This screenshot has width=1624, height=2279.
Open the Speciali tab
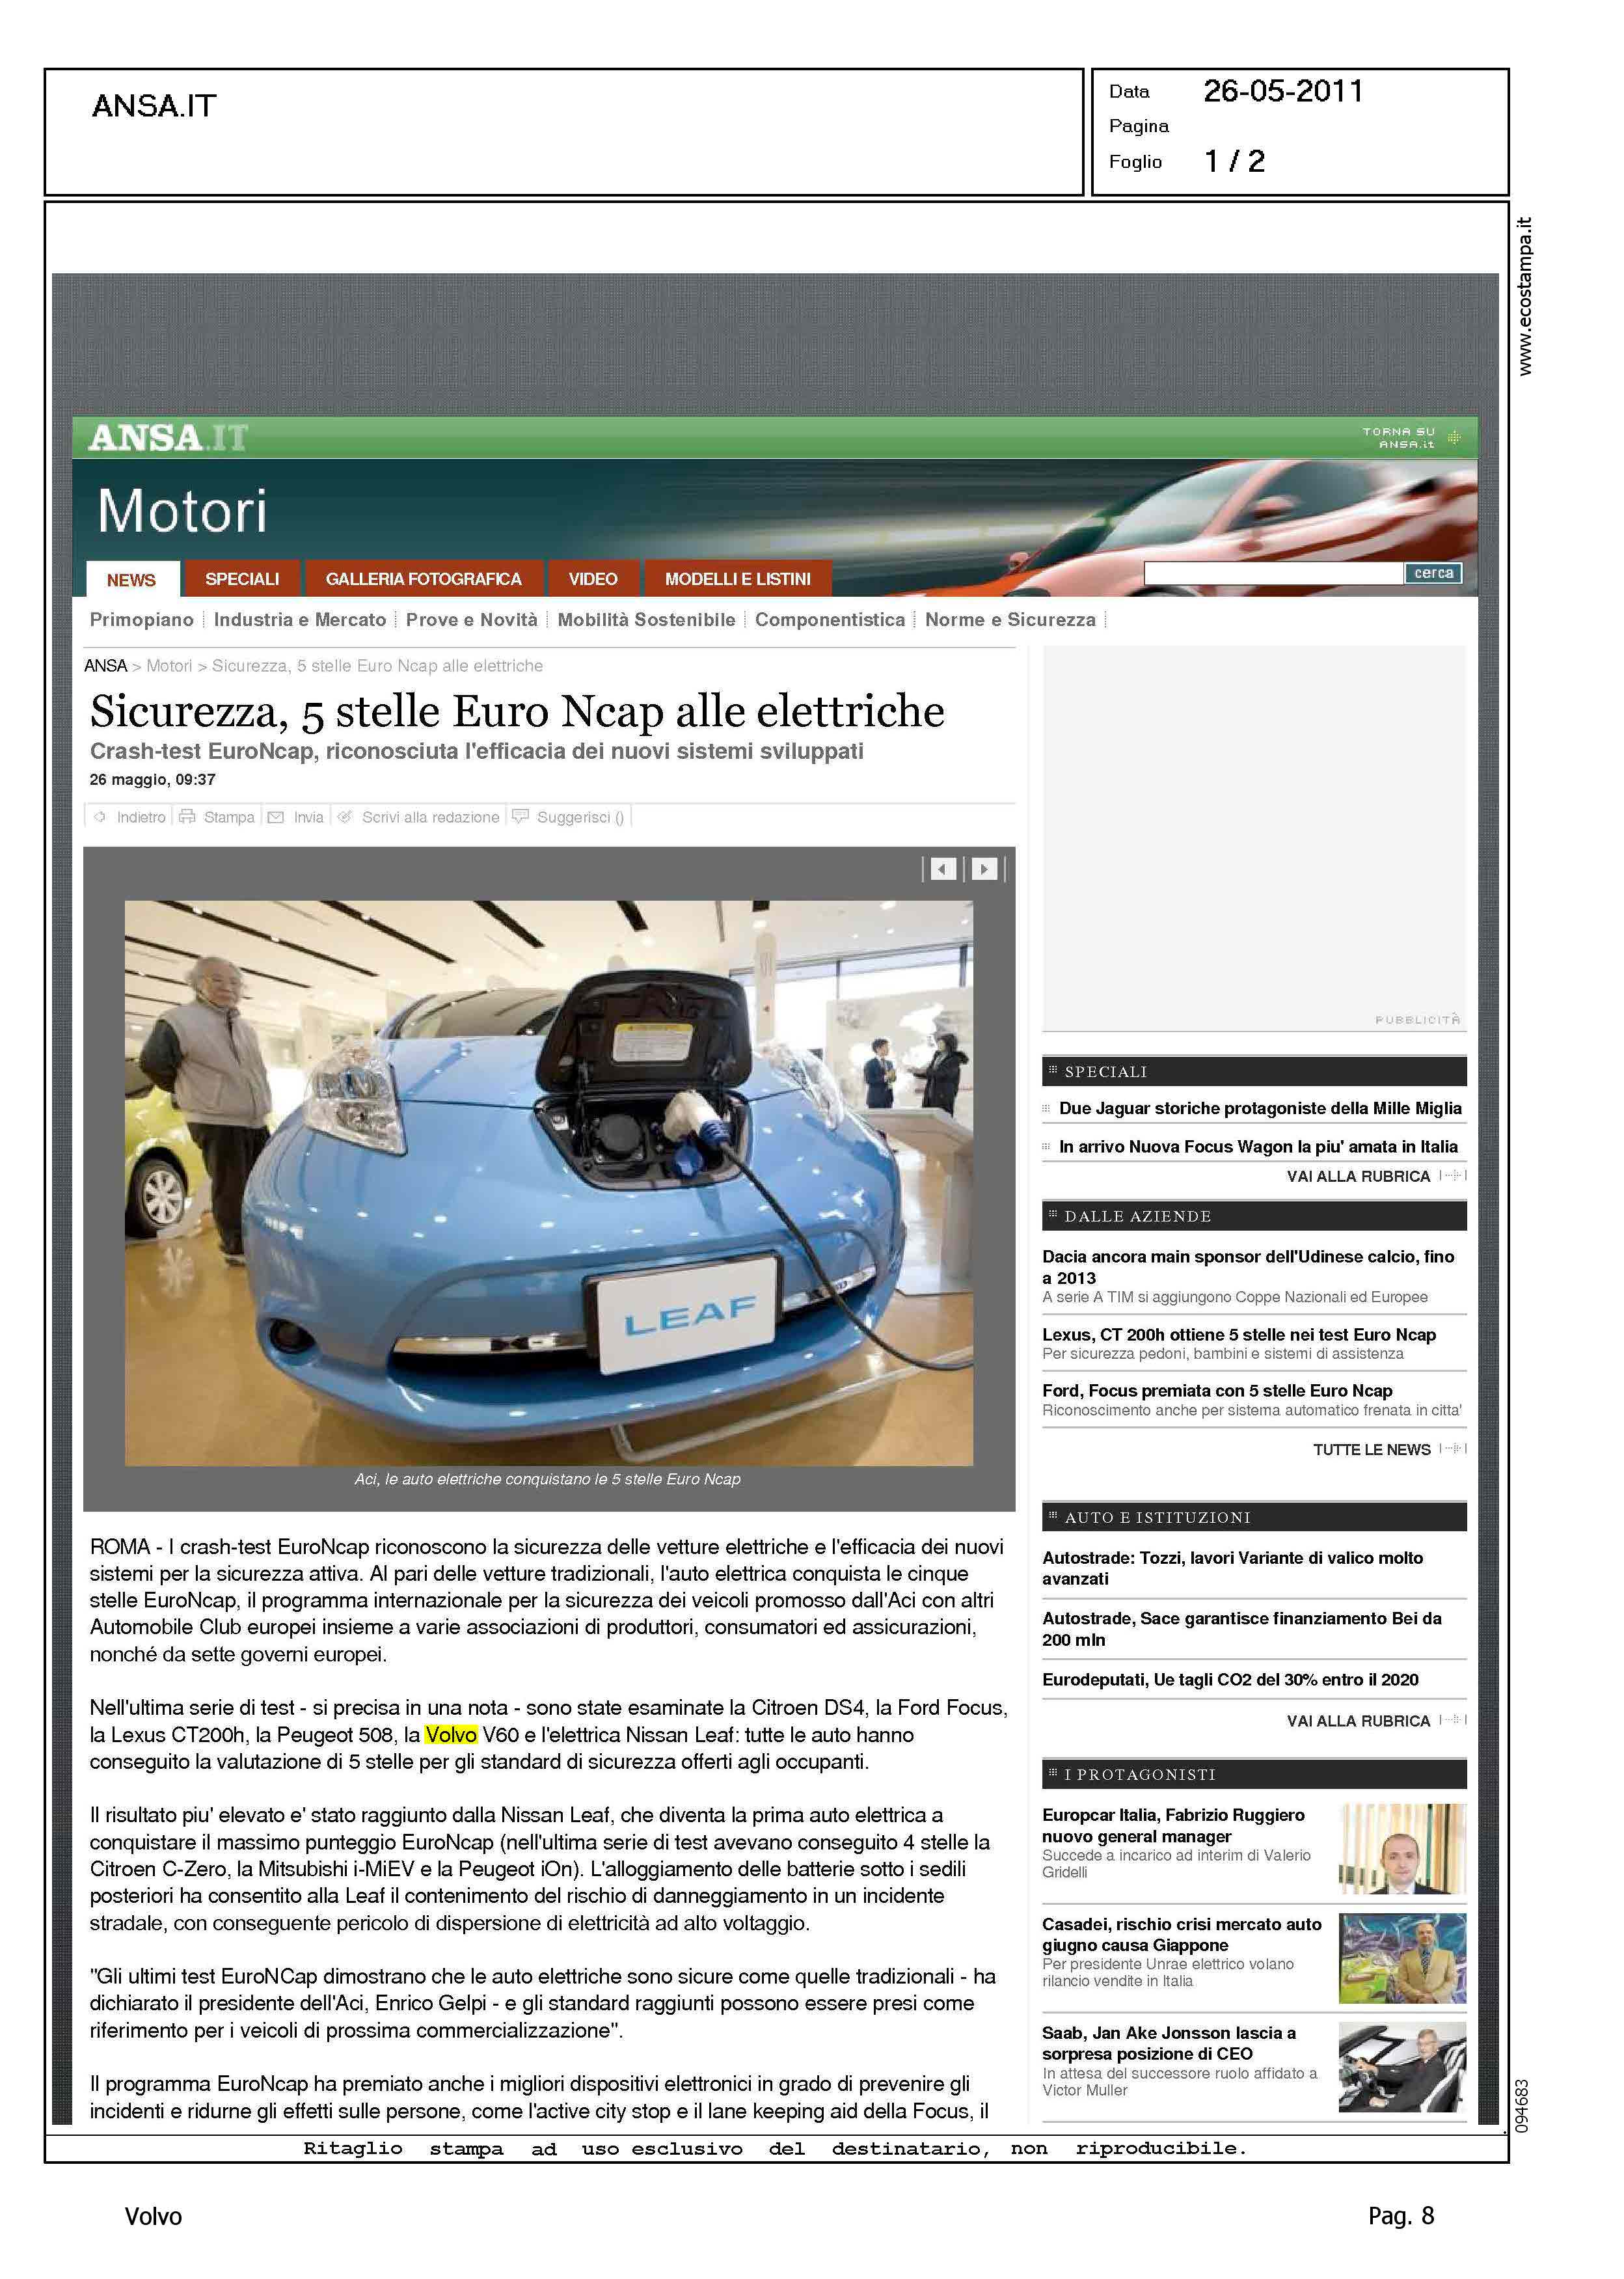(x=242, y=579)
